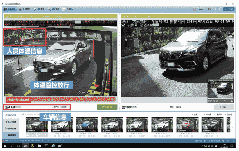Click the enlarge icon on the inset snapshot
Image resolution: width=239 pixels, height=151 pixels.
[x=232, y=100]
